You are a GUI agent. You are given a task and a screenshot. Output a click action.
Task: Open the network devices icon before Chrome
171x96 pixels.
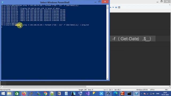(x=38, y=94)
